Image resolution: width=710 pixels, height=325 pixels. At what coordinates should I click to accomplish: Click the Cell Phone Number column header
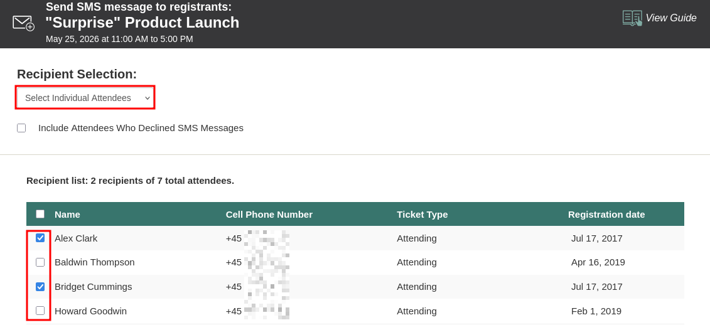[x=269, y=214]
